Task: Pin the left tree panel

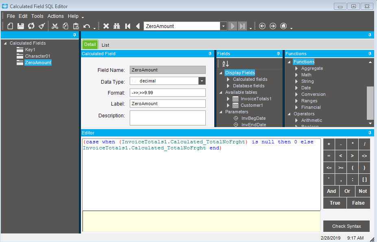Action: (74, 35)
